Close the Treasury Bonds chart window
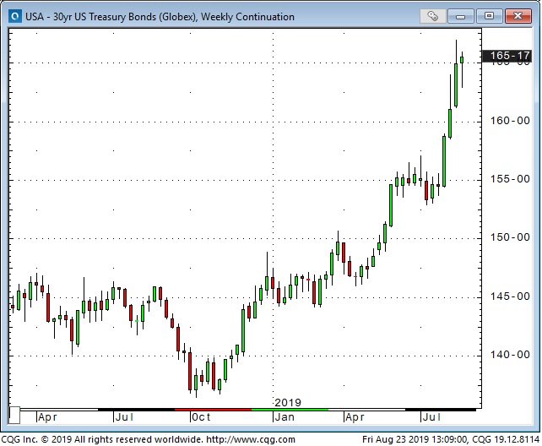 518,16
